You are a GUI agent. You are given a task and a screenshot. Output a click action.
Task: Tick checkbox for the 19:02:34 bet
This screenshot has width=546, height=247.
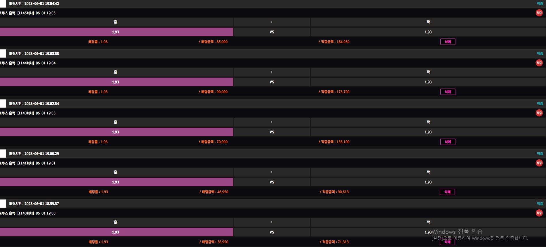3,104
